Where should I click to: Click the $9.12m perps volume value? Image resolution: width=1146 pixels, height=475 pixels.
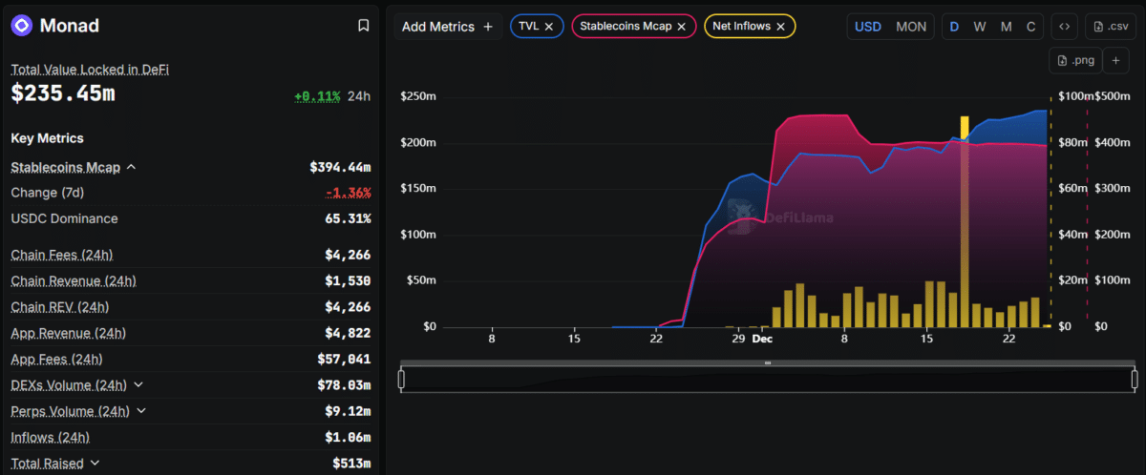pos(348,412)
